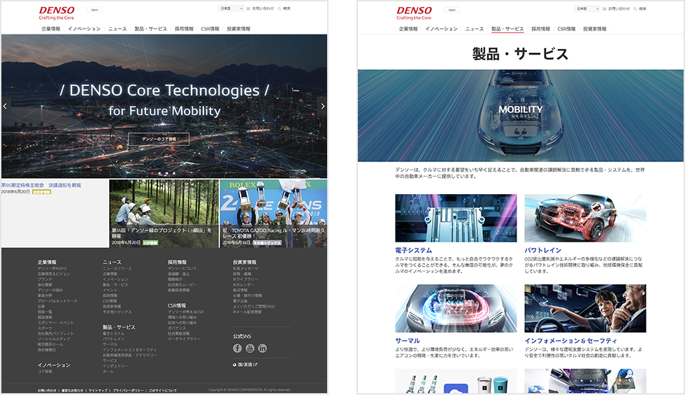This screenshot has height=419, width=685.
Task: Open 検索 search icon in right page header
Action: pos(640,8)
